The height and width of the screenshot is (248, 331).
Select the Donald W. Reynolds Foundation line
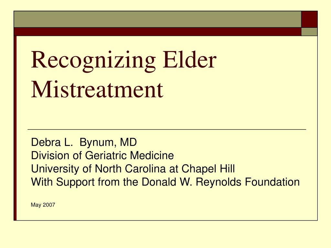(x=165, y=182)
